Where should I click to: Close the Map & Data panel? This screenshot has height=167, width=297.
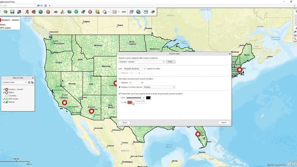33,78
